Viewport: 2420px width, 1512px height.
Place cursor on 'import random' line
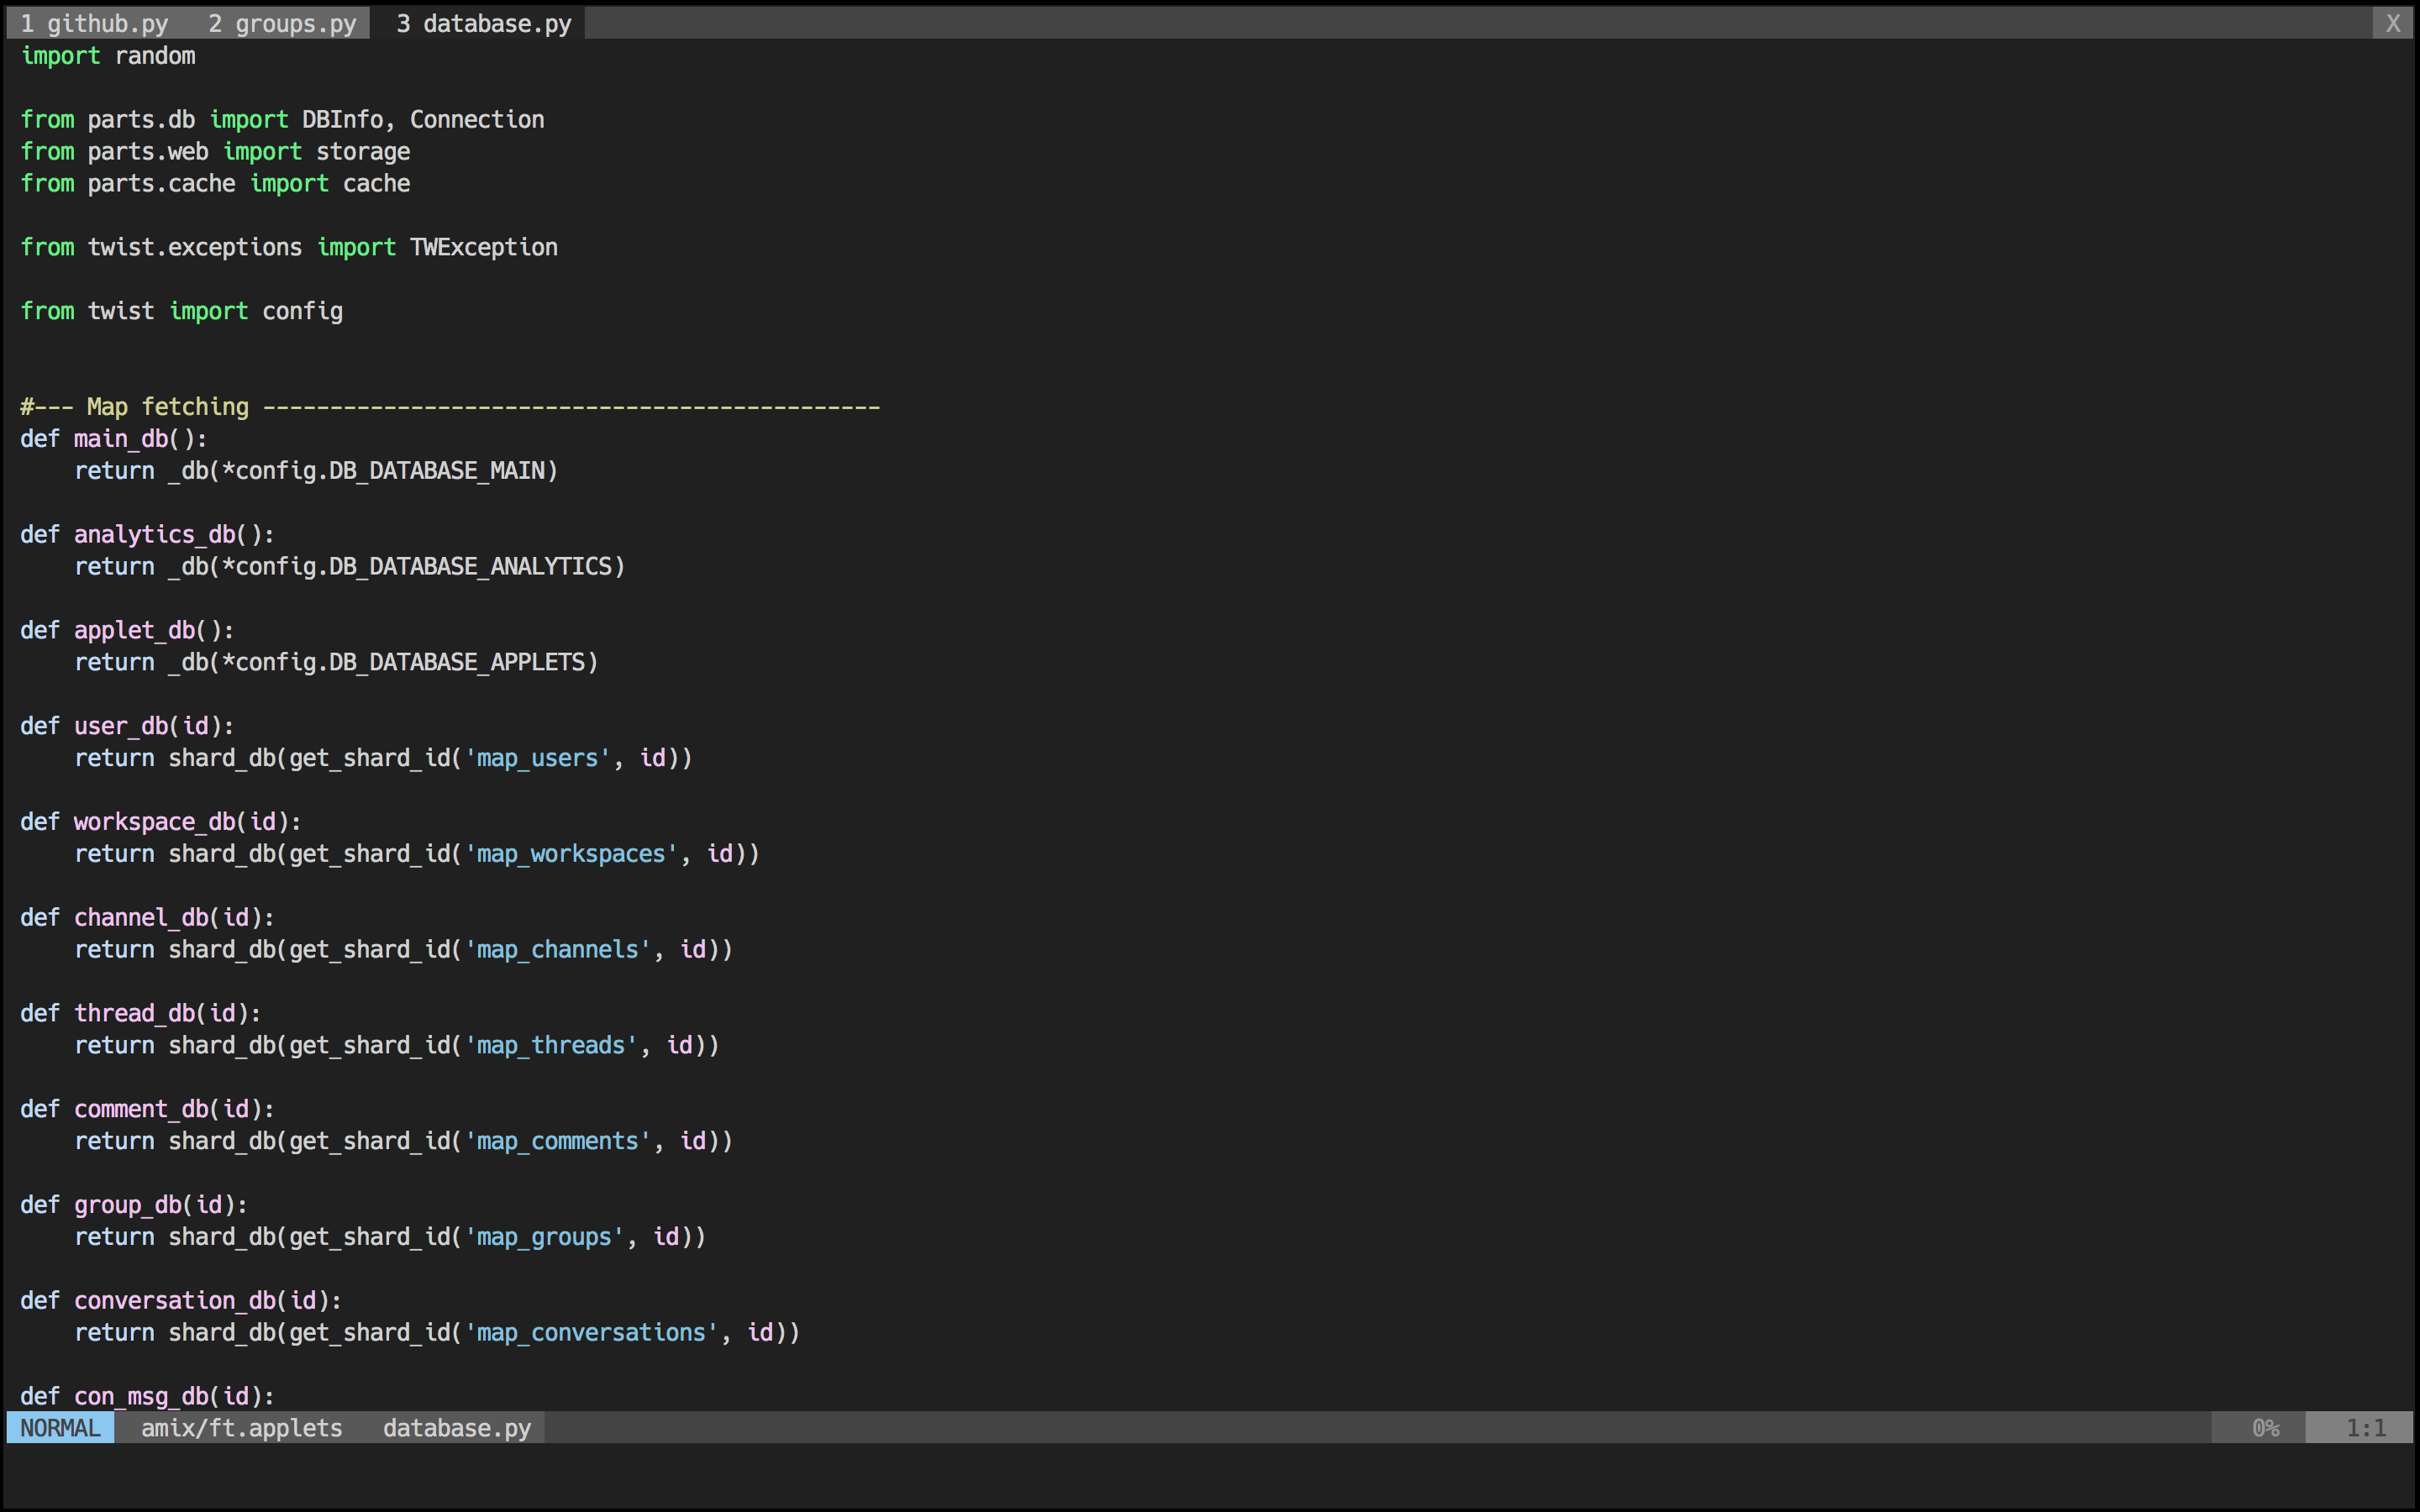[x=108, y=56]
